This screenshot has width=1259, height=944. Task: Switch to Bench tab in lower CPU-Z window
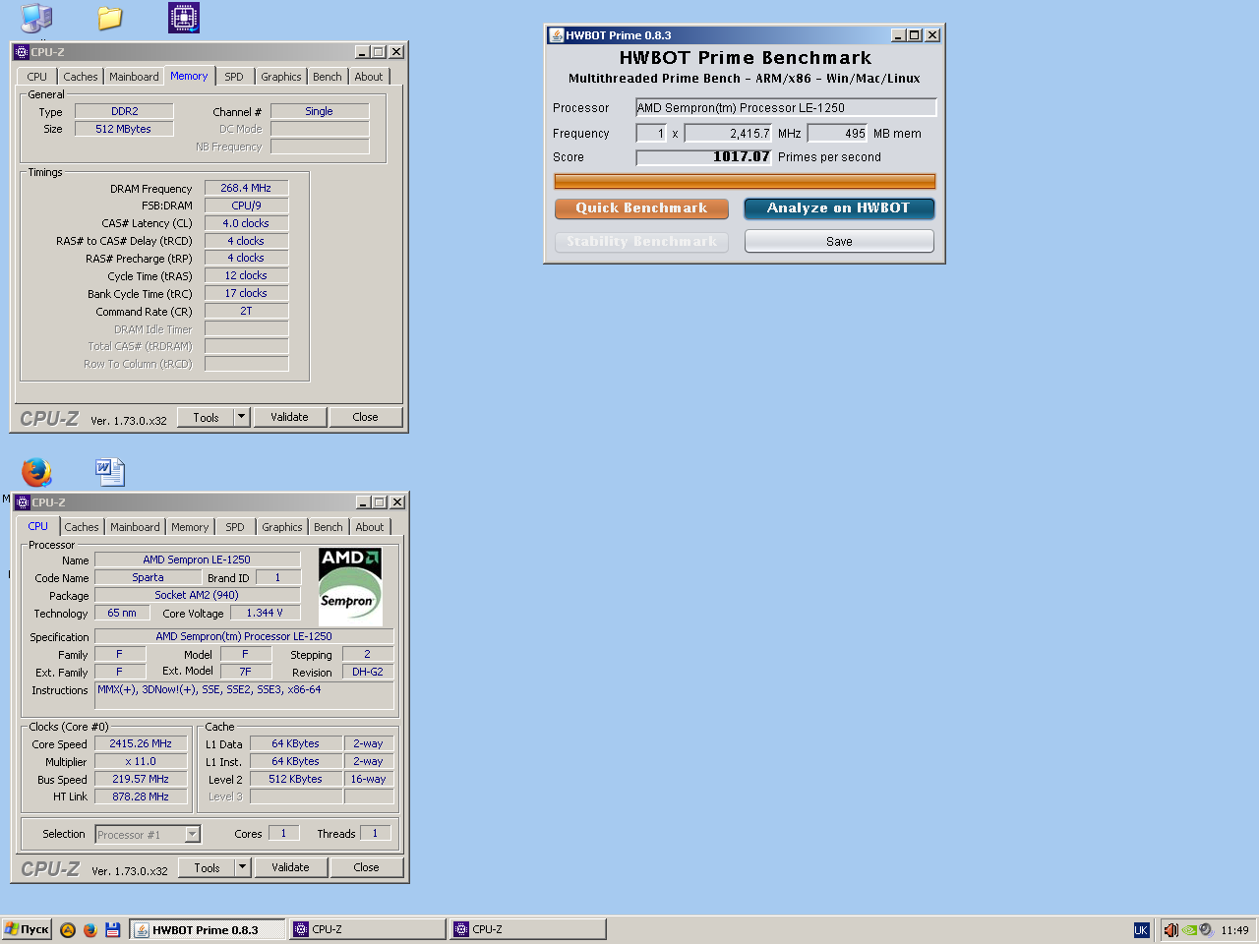(x=329, y=527)
